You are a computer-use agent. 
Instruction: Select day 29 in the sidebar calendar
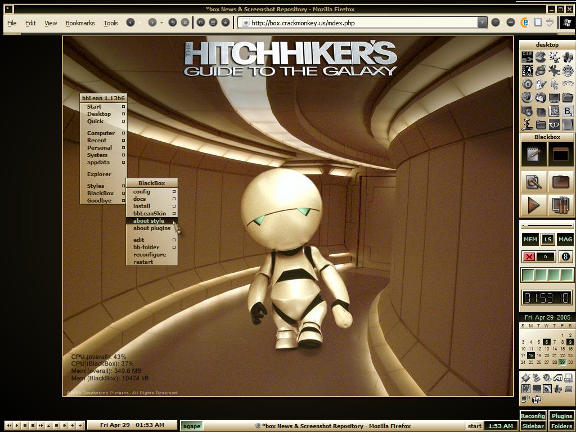tap(562, 362)
